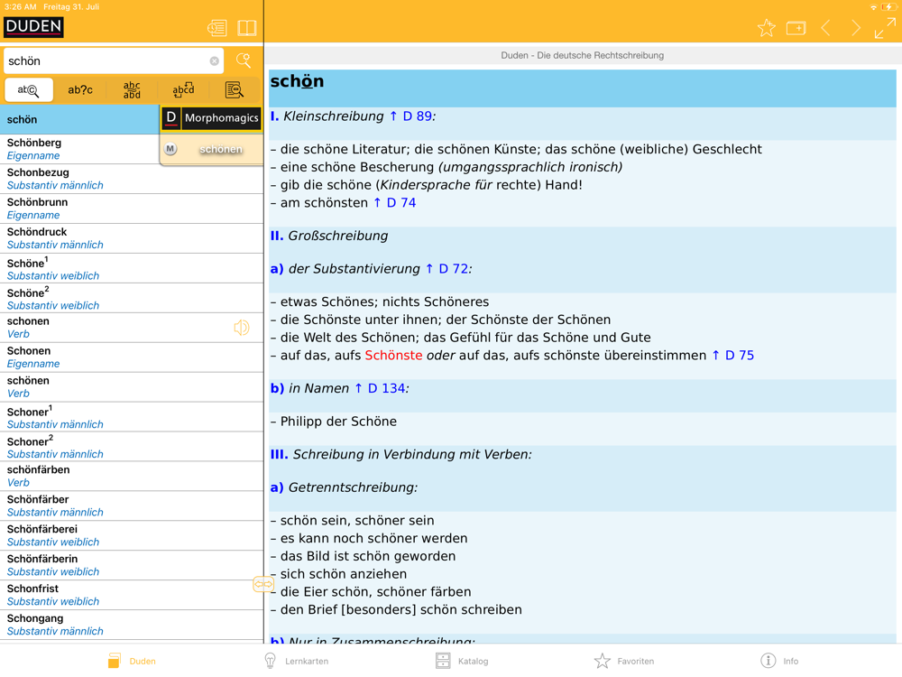
Task: Go forward with the right arrow
Action: pos(855,28)
